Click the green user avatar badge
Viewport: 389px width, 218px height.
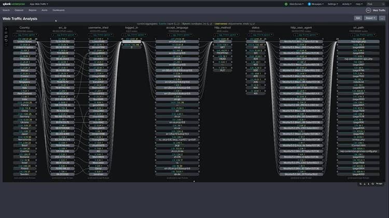[x=285, y=4]
